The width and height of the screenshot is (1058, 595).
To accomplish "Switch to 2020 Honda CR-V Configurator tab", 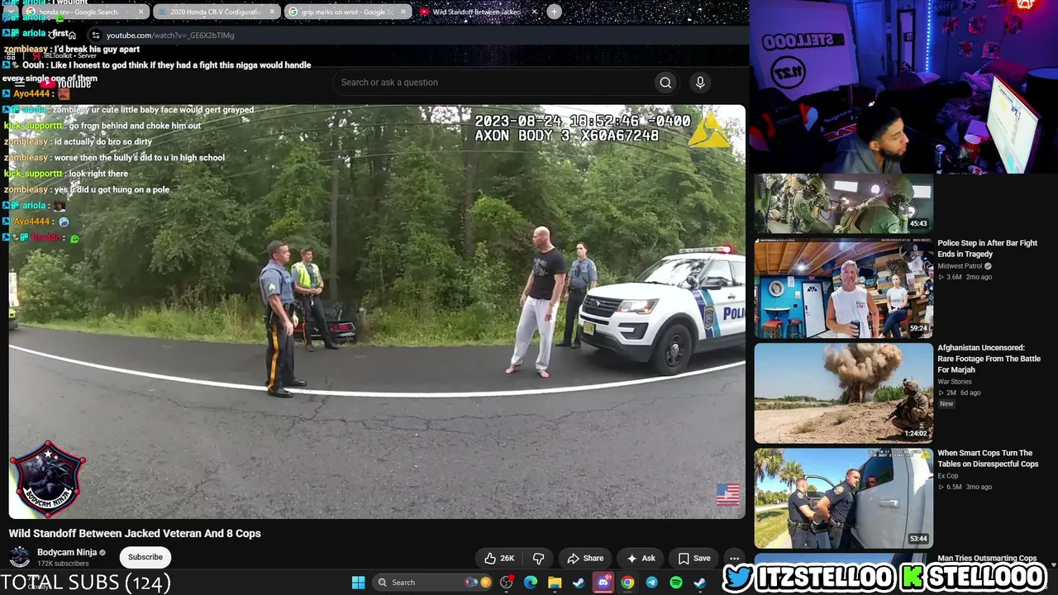I will point(215,12).
